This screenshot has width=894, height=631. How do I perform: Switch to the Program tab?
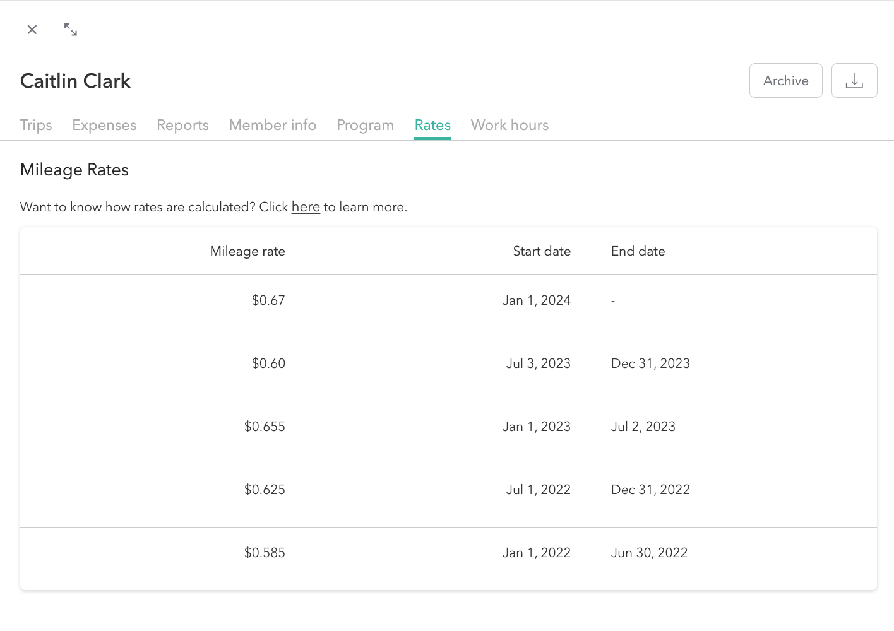click(x=365, y=125)
